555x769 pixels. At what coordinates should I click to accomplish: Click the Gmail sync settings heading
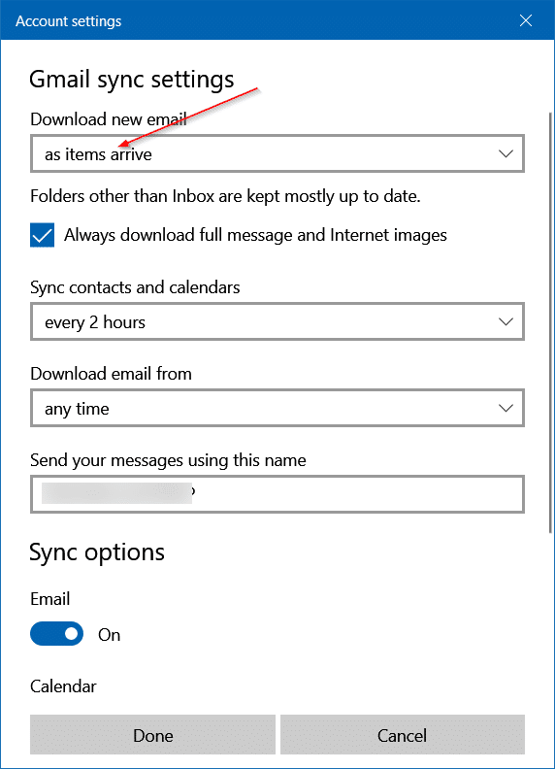[x=132, y=80]
